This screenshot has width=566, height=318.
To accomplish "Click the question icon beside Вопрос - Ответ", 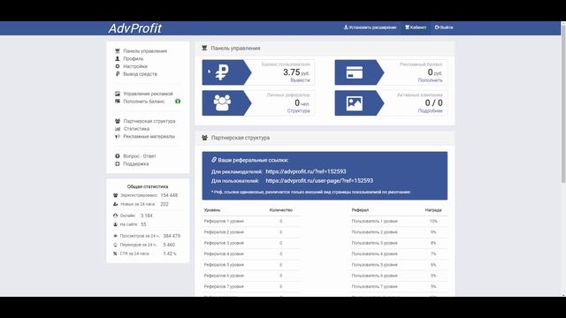I will point(118,156).
